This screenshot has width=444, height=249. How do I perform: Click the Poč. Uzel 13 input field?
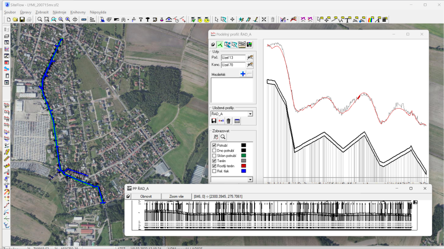point(233,57)
